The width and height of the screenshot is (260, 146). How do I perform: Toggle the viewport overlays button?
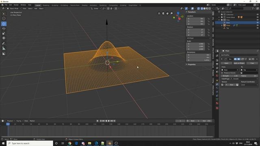[x=192, y=9]
